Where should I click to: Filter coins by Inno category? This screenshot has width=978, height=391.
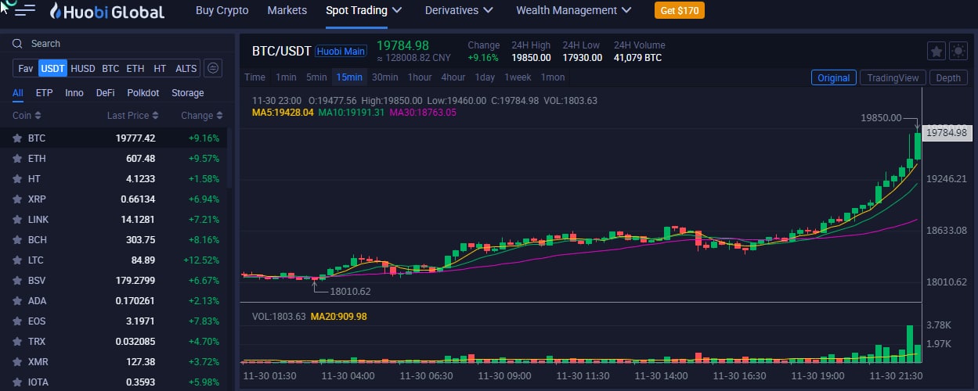pos(74,93)
